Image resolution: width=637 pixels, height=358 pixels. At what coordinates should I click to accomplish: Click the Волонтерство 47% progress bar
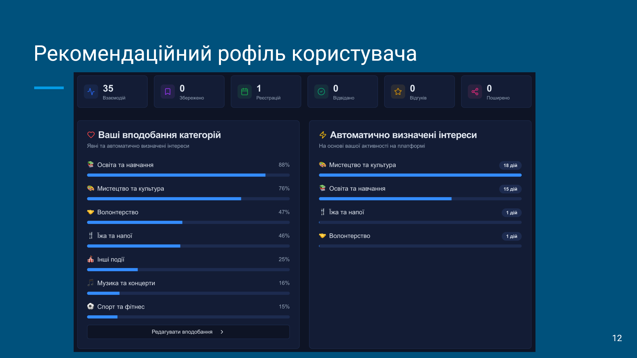tap(188, 222)
